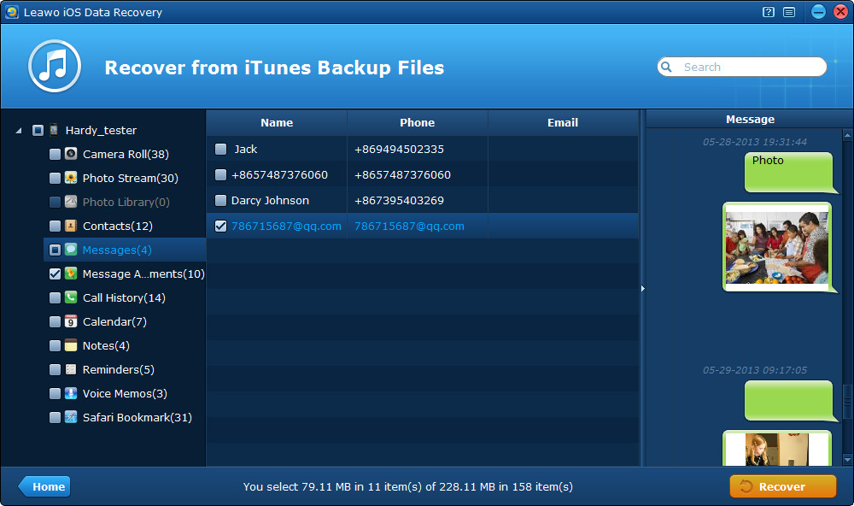854x506 pixels.
Task: Minimize the Leawo window
Action: (818, 12)
